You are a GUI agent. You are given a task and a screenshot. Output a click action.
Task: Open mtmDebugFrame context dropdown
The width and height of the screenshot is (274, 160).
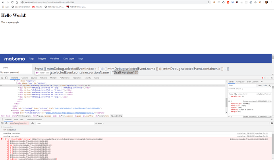pos(19,123)
